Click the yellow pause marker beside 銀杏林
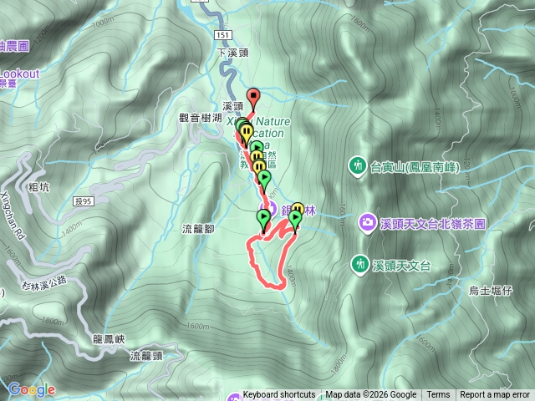 [298, 207]
